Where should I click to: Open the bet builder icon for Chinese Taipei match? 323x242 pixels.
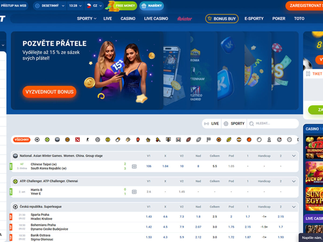[x=134, y=166]
